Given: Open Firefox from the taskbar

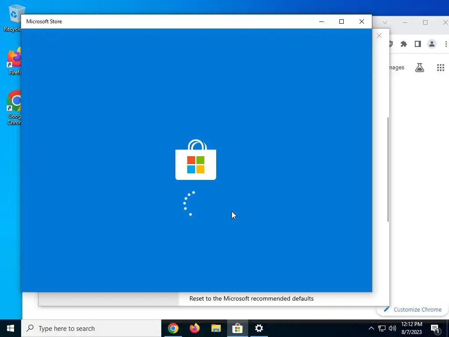Looking at the screenshot, I should [194, 328].
